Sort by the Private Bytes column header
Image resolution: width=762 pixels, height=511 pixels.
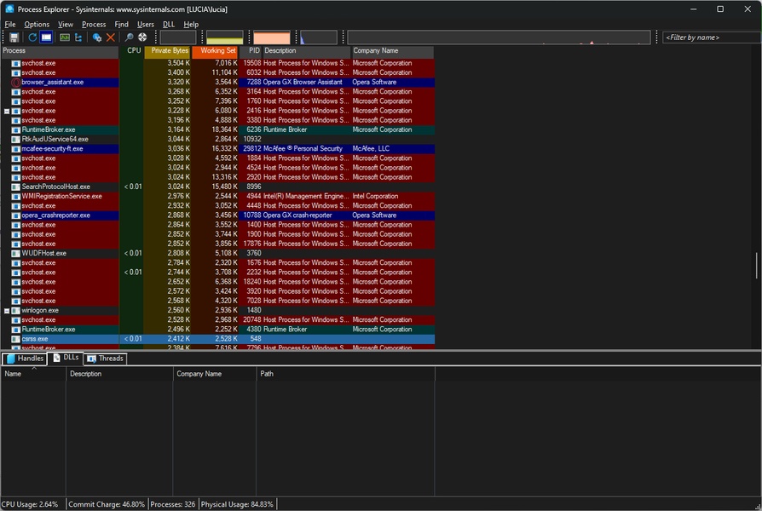point(169,51)
